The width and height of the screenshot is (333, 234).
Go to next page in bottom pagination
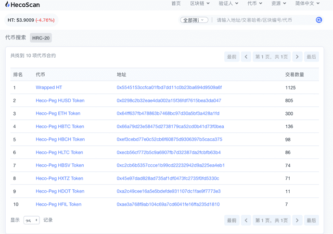pyautogui.click(x=297, y=221)
